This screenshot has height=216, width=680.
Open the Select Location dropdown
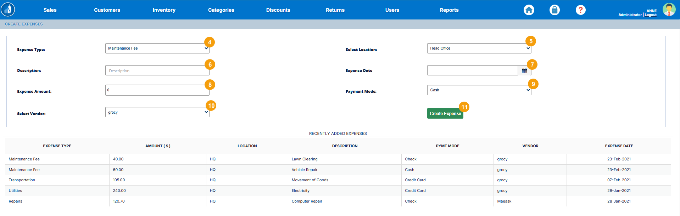(x=479, y=49)
